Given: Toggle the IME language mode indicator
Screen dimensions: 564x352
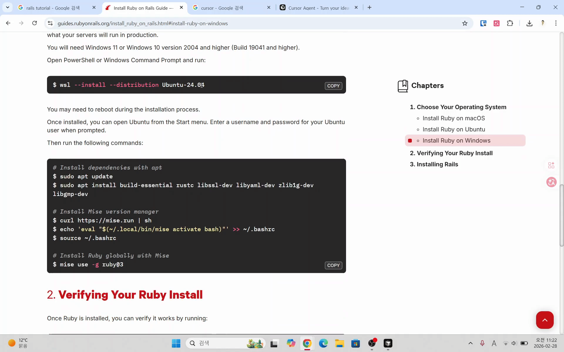Looking at the screenshot, I should 494,343.
